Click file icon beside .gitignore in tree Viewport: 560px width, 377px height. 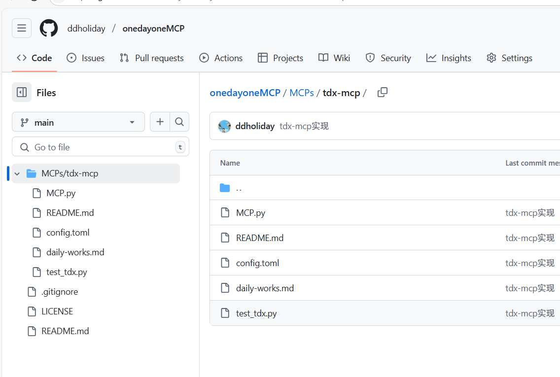pos(32,292)
